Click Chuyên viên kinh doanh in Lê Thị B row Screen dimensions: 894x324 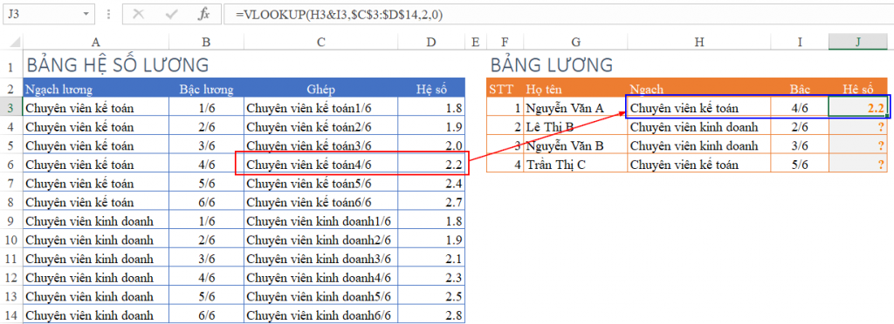[699, 126]
